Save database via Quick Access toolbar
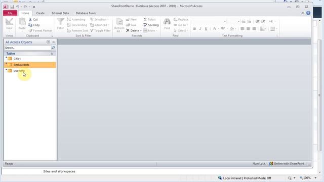The image size is (324, 182). pos(12,7)
